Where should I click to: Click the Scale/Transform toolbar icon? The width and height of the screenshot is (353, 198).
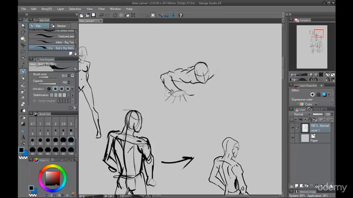(133, 15)
